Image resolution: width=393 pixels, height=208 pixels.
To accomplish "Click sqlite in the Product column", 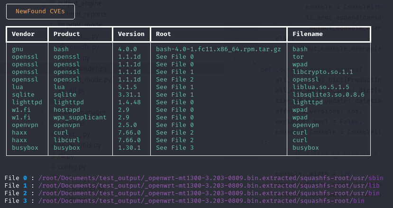I will (64, 94).
